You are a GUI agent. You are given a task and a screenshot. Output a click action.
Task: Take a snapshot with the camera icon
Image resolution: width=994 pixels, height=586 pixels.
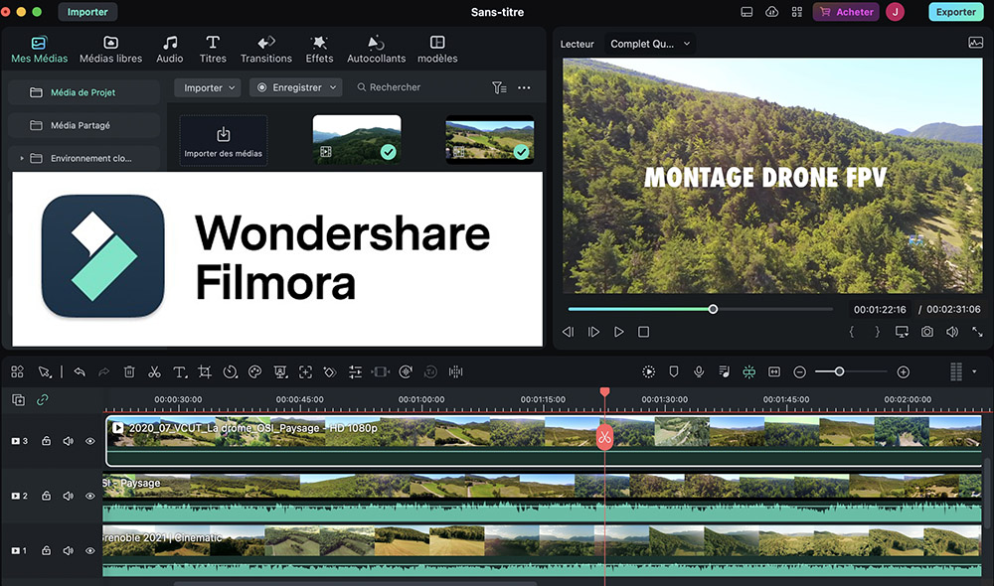(926, 332)
